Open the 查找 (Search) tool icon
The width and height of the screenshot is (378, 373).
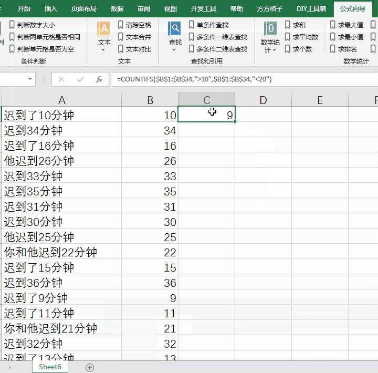coord(174,29)
